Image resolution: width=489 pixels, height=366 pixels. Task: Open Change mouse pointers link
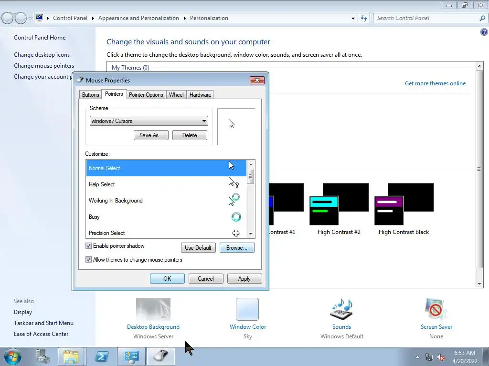click(44, 66)
